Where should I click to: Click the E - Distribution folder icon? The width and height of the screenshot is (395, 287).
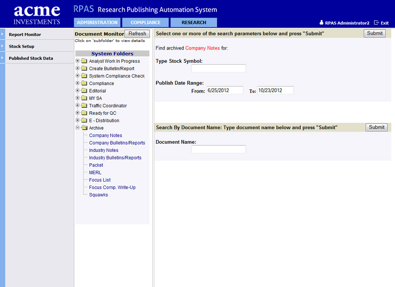coord(84,120)
